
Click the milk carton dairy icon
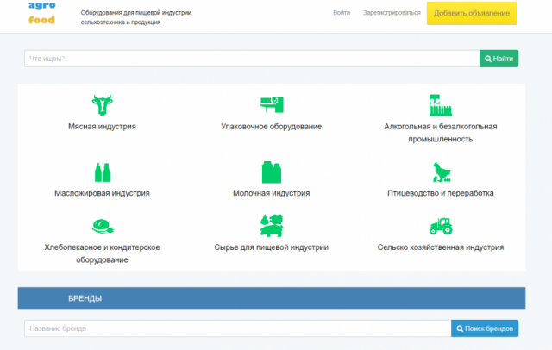pyautogui.click(x=272, y=172)
